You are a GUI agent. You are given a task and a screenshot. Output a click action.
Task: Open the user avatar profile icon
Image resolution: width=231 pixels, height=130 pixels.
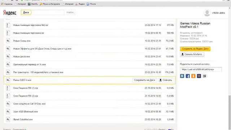pos(207,13)
